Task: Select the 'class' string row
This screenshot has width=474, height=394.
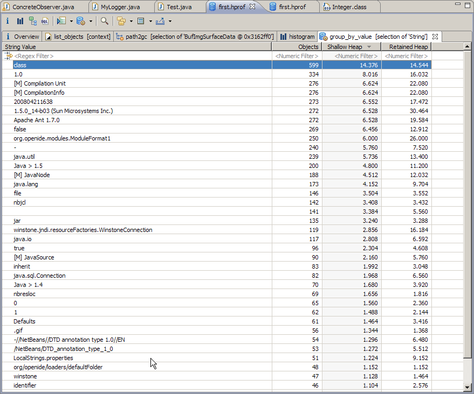Action: click(x=217, y=65)
